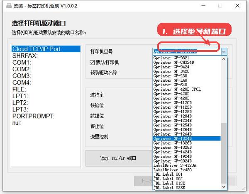
Task: Choose Gprinter GP-L30 option
Action: coord(187,76)
